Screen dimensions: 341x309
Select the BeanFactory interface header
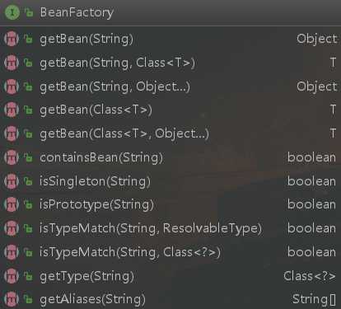pyautogui.click(x=170, y=12)
